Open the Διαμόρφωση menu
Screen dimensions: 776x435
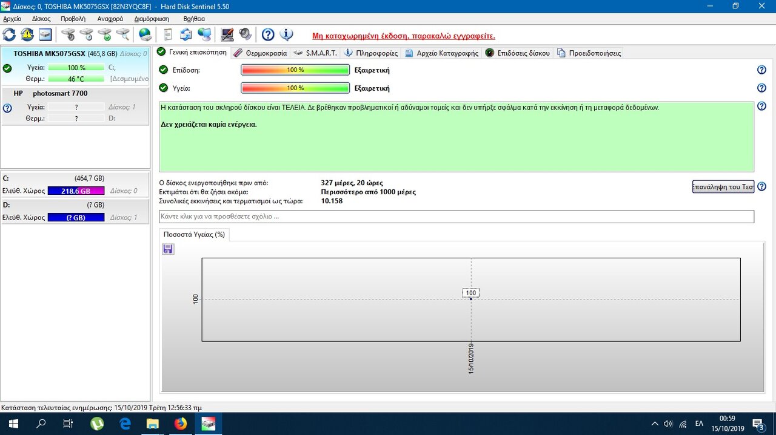152,19
